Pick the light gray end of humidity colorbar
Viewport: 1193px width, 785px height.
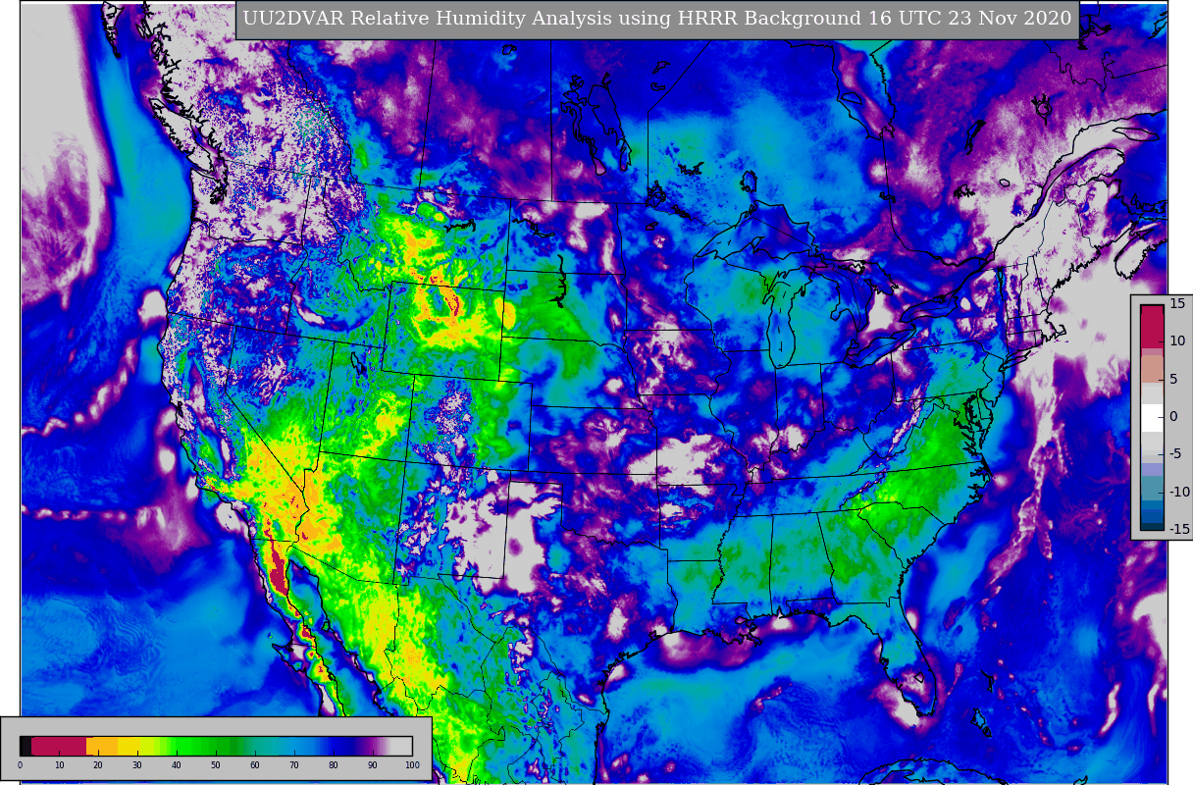click(x=401, y=746)
